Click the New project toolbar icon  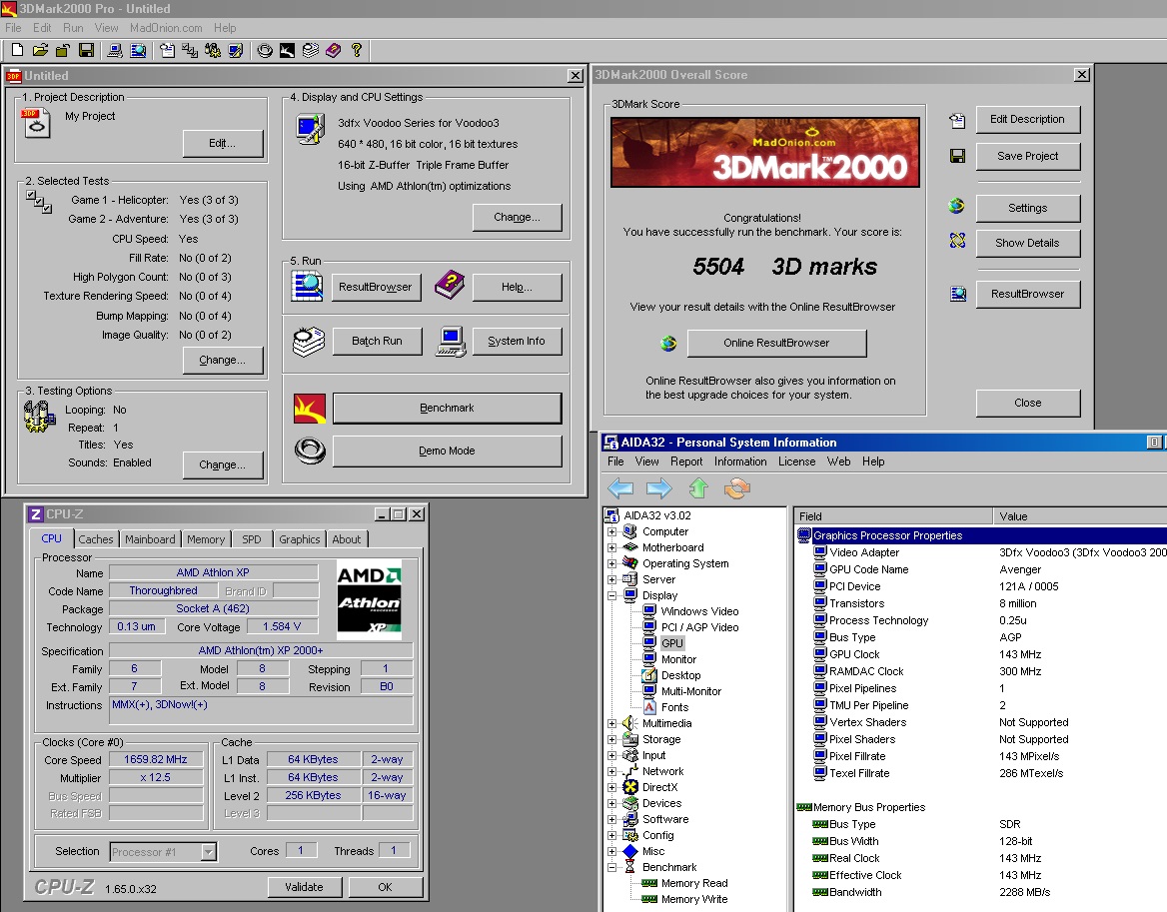pyautogui.click(x=17, y=50)
